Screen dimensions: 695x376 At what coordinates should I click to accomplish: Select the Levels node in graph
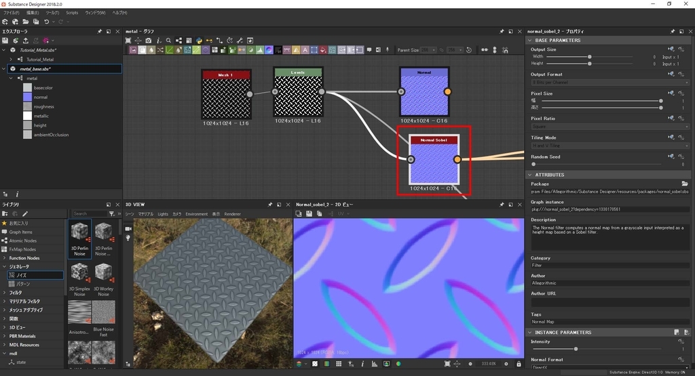pos(298,91)
